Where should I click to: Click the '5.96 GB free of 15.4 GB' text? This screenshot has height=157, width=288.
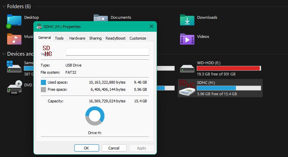(217, 94)
